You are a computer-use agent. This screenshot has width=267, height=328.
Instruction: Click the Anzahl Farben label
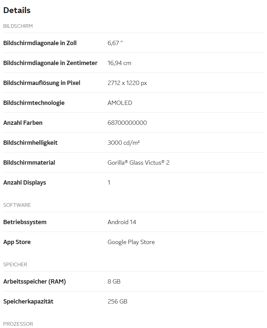(23, 123)
